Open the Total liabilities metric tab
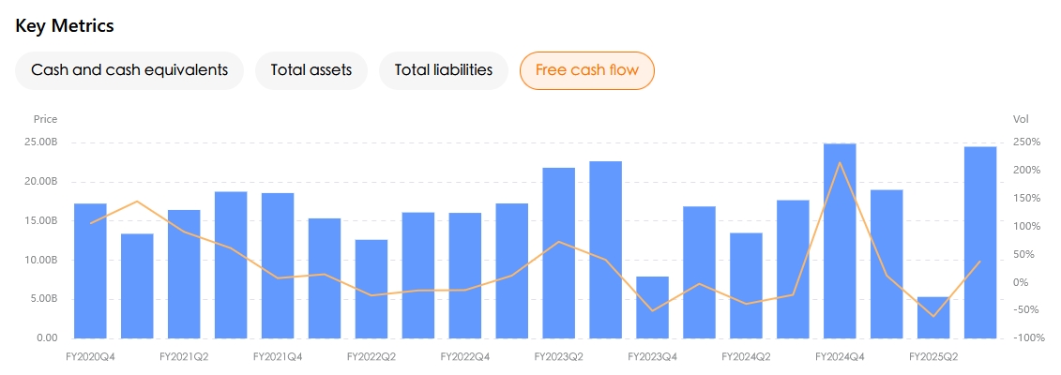 point(444,70)
